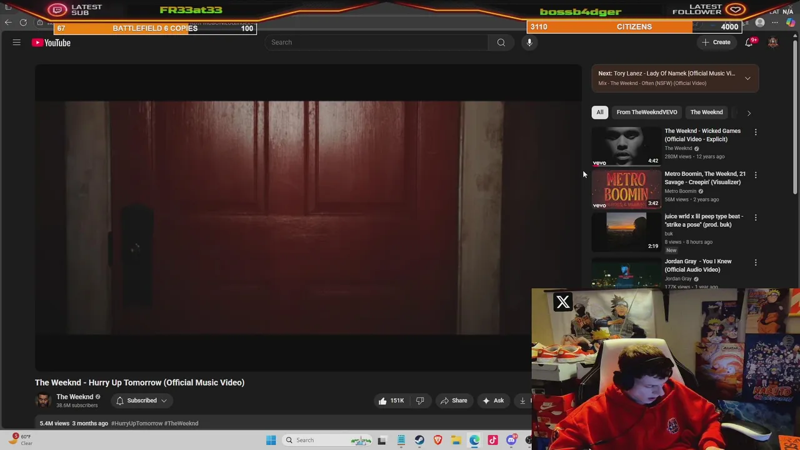Viewport: 800px width, 450px height.
Task: Open the Jordan Gray video thumbnail
Action: tap(626, 273)
